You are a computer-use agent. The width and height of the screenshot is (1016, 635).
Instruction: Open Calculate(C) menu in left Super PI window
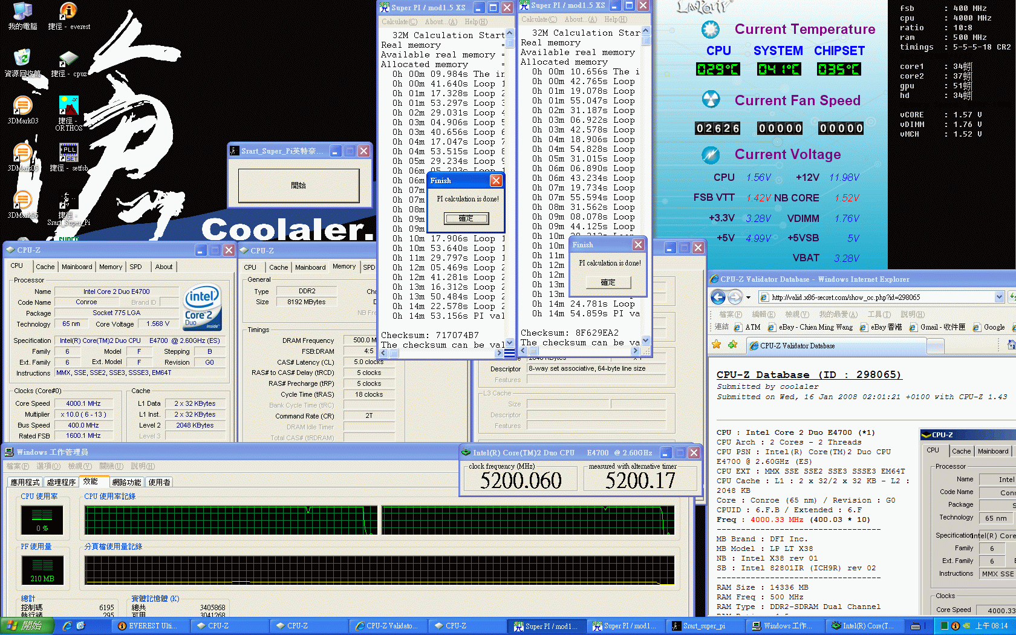399,22
